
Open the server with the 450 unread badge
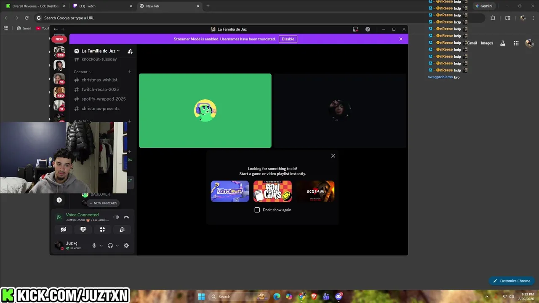[59, 92]
